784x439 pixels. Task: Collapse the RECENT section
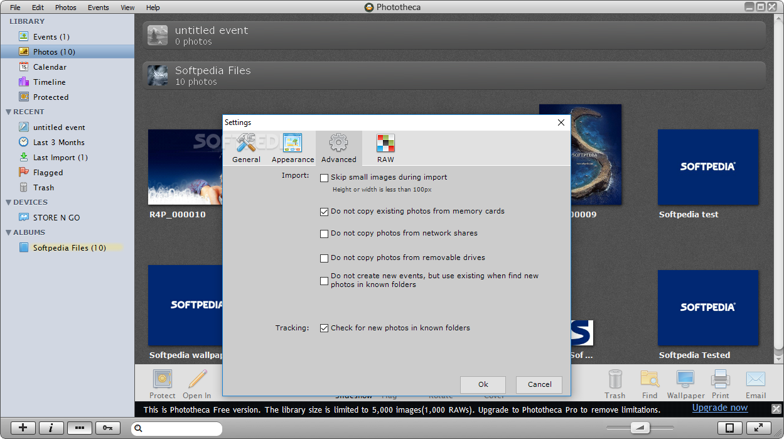pyautogui.click(x=8, y=112)
